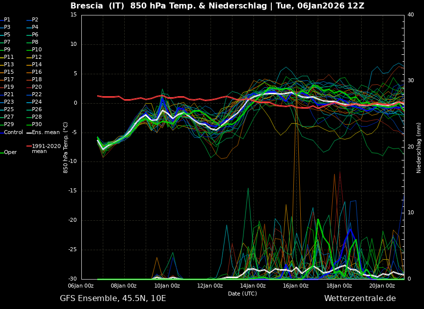This screenshot has height=309, width=424.
Task: Click the P30 ensemble member label
Action: pyautogui.click(x=37, y=125)
